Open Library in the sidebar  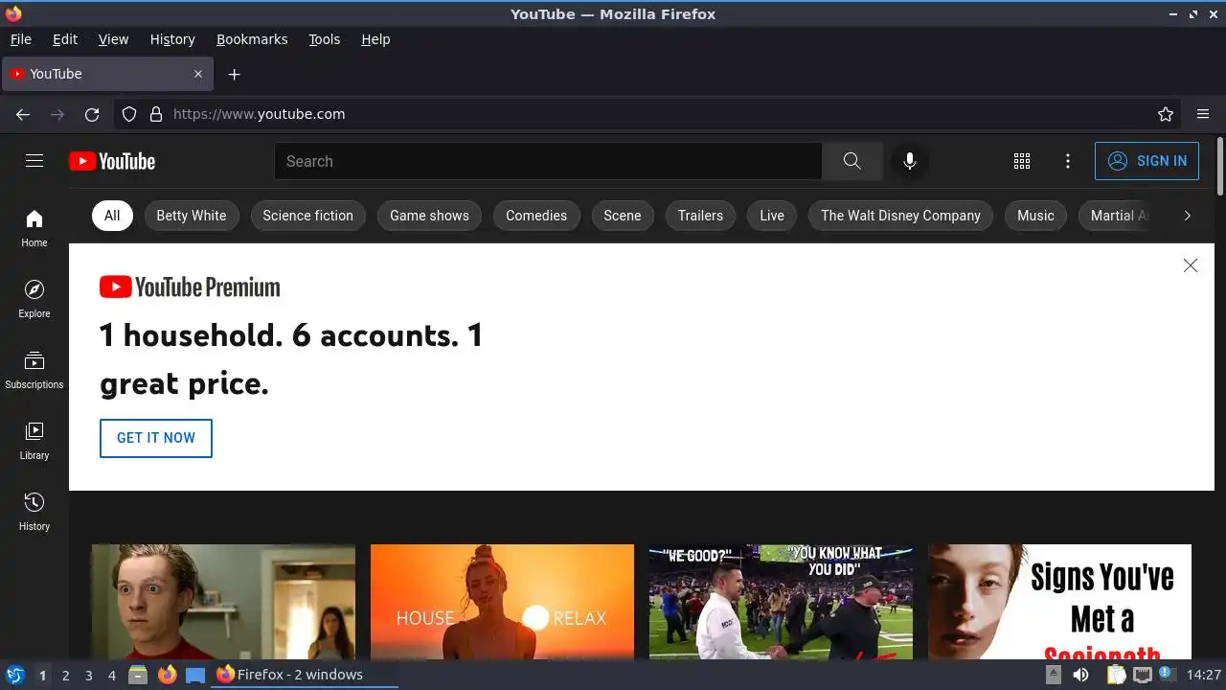tap(34, 441)
